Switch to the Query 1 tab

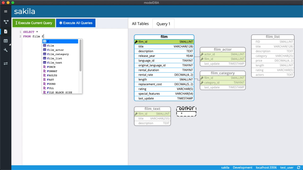pyautogui.click(x=163, y=24)
